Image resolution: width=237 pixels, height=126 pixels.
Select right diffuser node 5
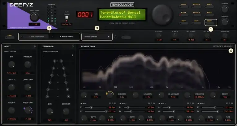pos(67,89)
